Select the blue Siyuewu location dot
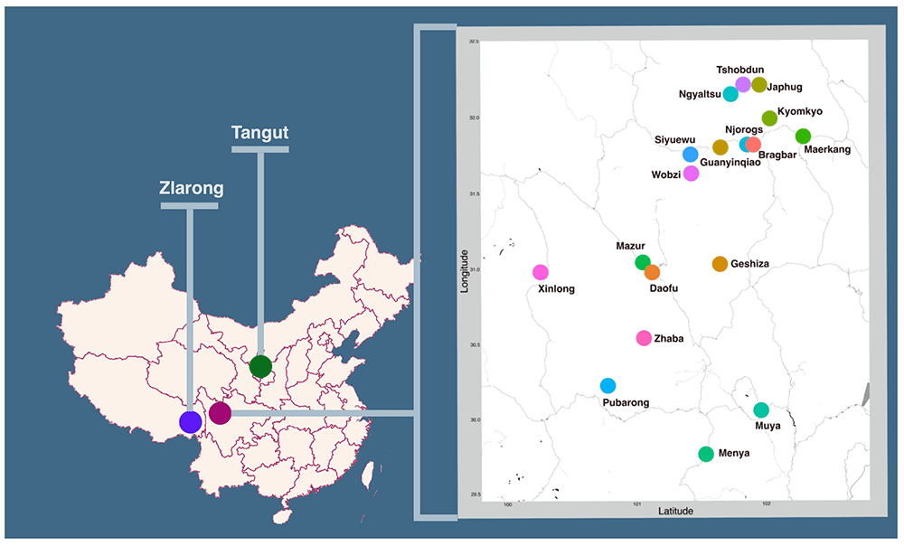The height and width of the screenshot is (546, 904). [690, 155]
